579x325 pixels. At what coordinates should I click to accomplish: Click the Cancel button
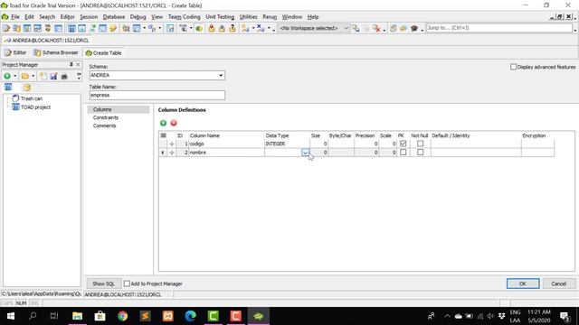(558, 283)
